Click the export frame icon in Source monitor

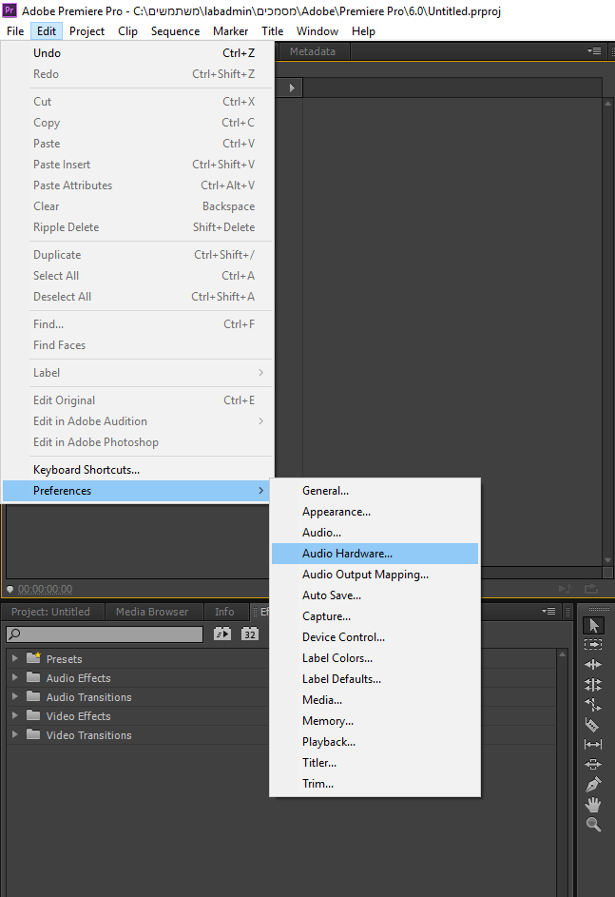click(x=591, y=589)
